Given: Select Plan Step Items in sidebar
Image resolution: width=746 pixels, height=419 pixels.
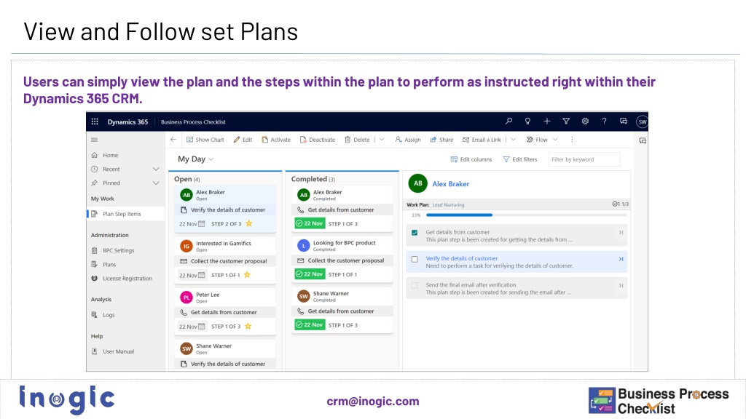Looking at the screenshot, I should 122,214.
